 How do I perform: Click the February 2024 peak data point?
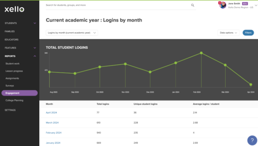coord(201,53)
